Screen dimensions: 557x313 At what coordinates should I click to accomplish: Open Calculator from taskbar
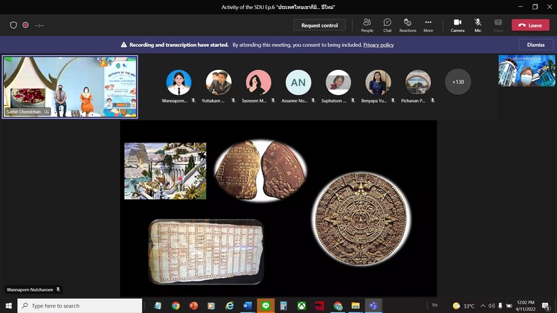coord(283,306)
